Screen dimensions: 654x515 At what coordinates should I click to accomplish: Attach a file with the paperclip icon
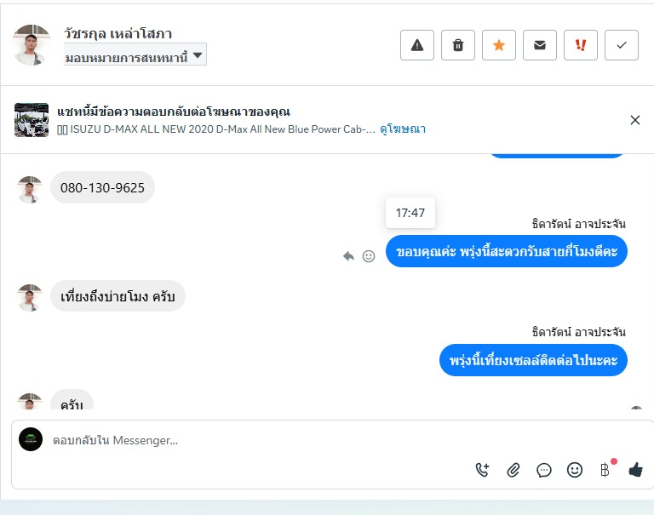coord(513,470)
